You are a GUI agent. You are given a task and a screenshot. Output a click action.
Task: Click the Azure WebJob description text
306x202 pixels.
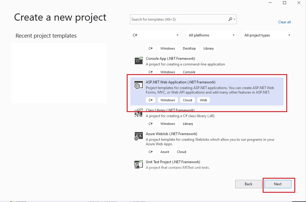coord(210,142)
